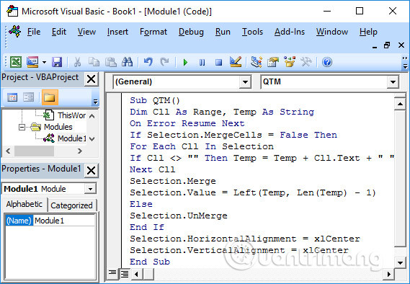Screen dimensions: 410x284
Task: Click View Object icon in Project pane
Action: coord(29,97)
